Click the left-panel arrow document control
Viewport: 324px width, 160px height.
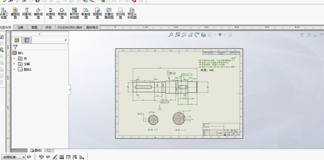pos(302,35)
